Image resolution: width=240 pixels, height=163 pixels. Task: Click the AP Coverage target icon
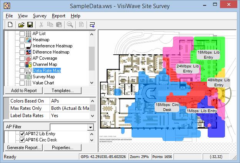(x=28, y=58)
